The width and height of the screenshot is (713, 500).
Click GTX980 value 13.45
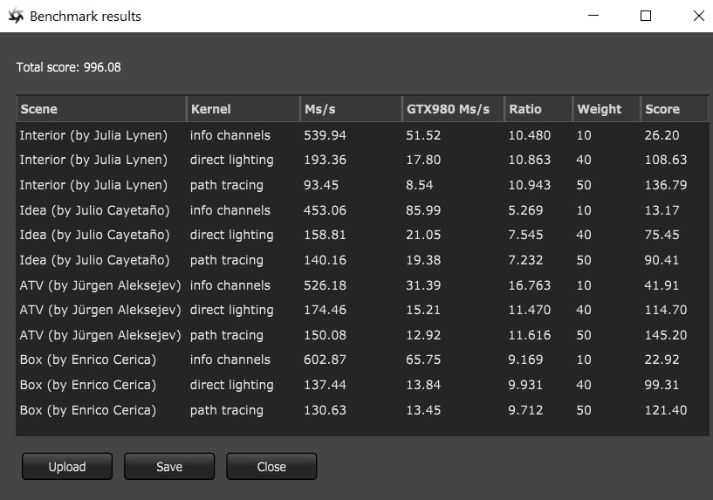[423, 410]
